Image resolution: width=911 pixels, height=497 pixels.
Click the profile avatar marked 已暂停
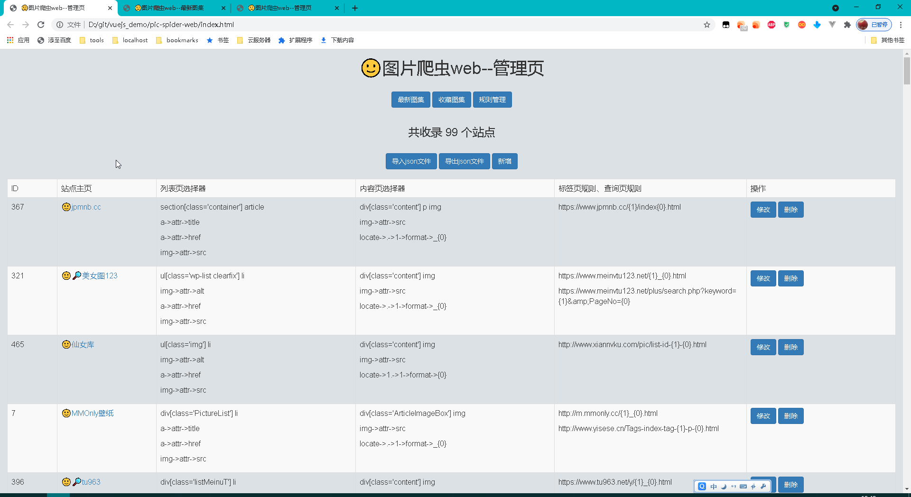[874, 25]
